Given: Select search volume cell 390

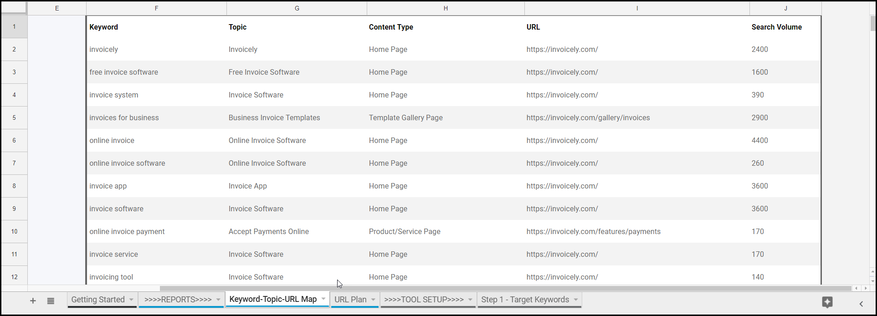Looking at the screenshot, I should click(x=785, y=95).
